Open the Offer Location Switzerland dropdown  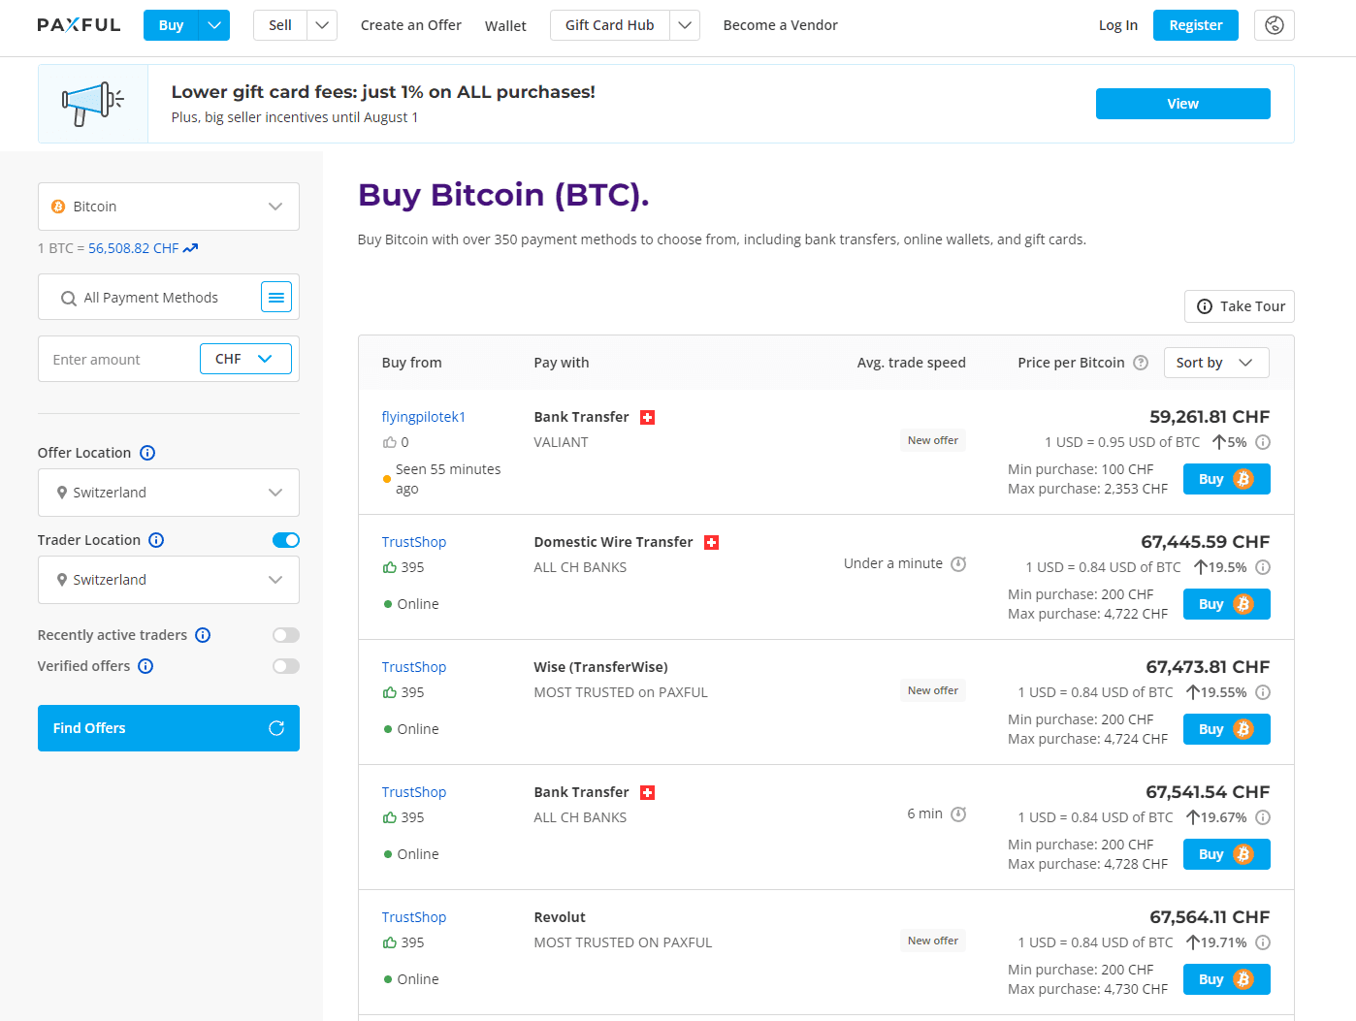(x=169, y=493)
